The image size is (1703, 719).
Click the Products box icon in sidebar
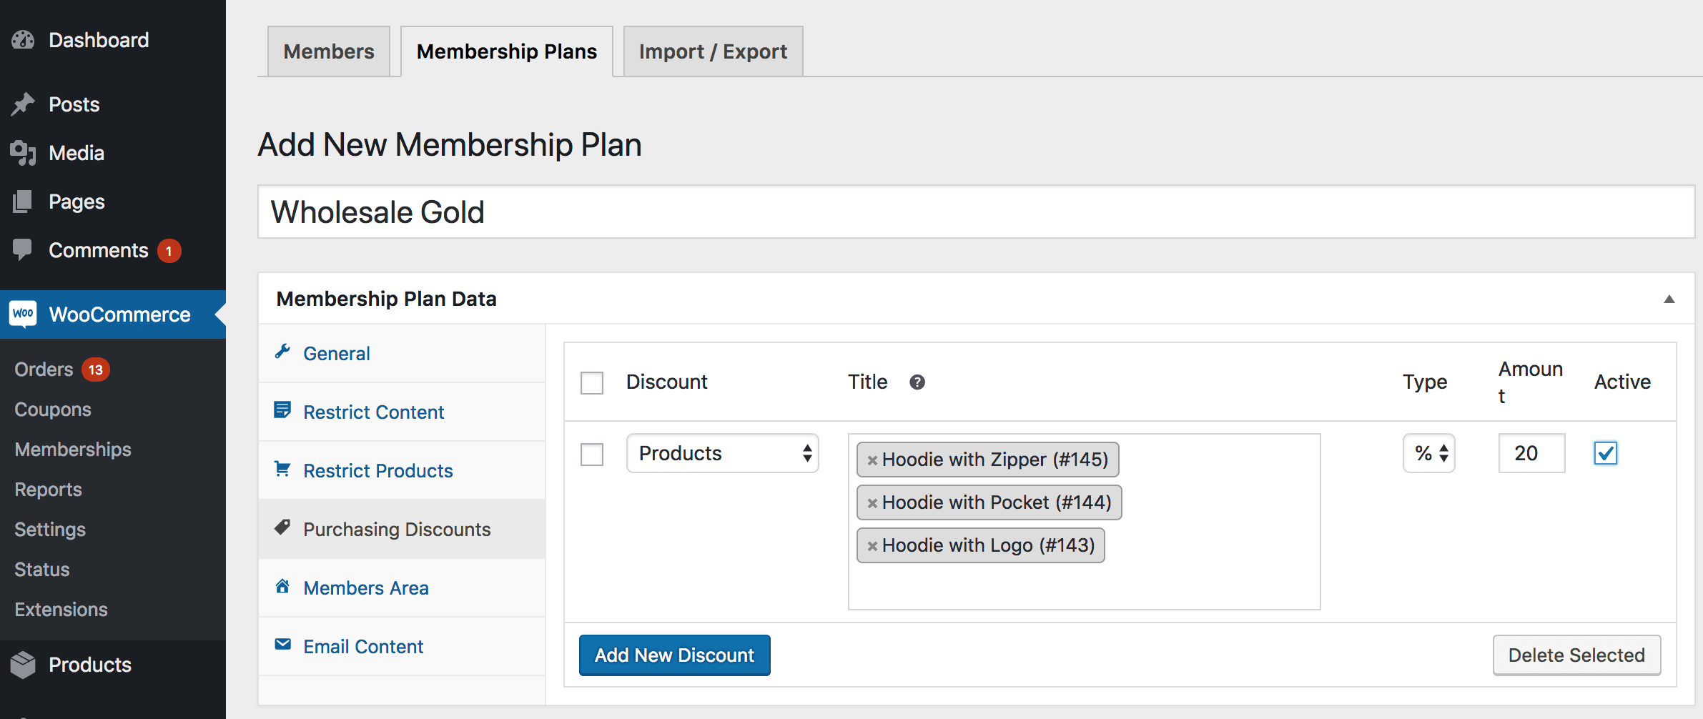23,665
